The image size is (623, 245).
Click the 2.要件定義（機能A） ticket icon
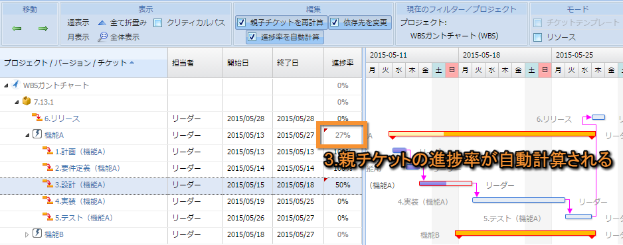pos(48,168)
